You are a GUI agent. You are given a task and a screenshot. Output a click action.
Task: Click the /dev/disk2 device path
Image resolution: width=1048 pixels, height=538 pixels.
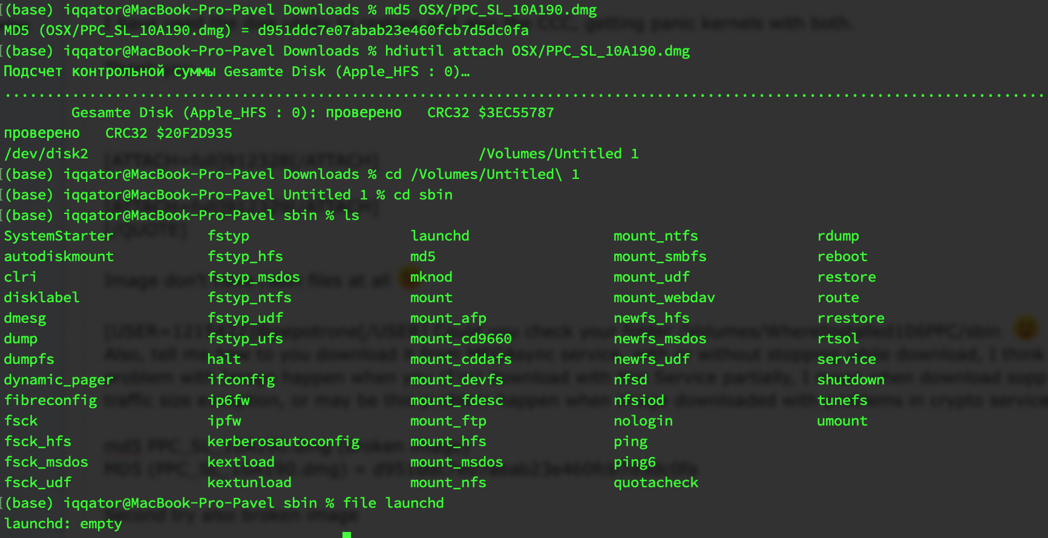pos(46,154)
